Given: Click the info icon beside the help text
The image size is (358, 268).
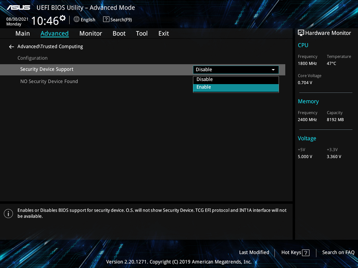Looking at the screenshot, I should pyautogui.click(x=8, y=214).
